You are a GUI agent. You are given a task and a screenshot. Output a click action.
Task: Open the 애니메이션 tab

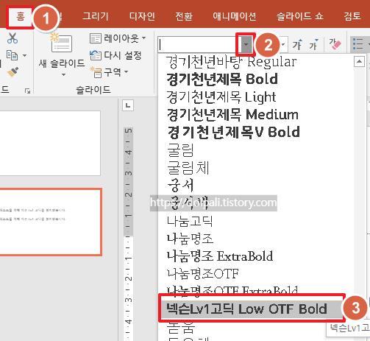234,16
